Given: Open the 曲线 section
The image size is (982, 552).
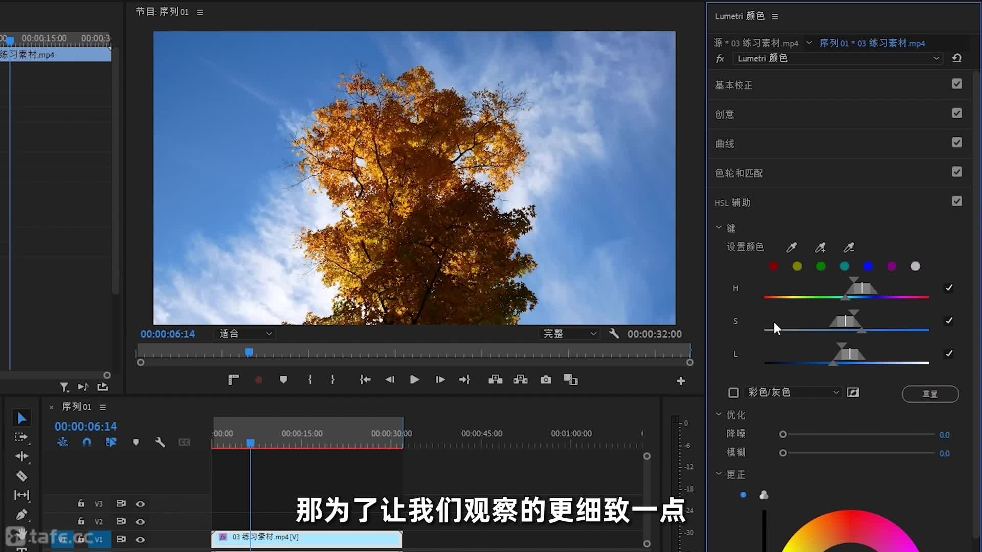Looking at the screenshot, I should [x=724, y=144].
